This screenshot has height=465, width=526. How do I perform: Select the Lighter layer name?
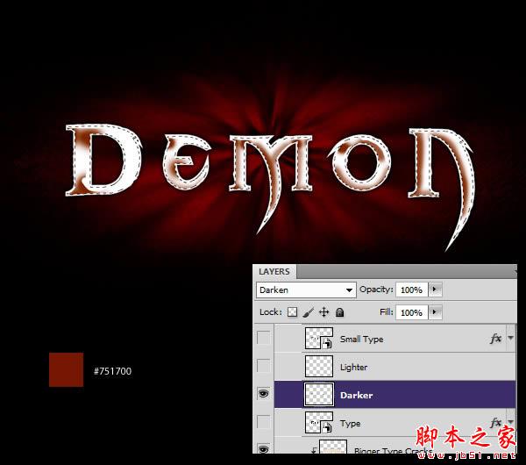click(353, 368)
